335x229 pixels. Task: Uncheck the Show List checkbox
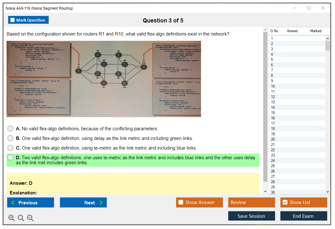[x=285, y=203]
